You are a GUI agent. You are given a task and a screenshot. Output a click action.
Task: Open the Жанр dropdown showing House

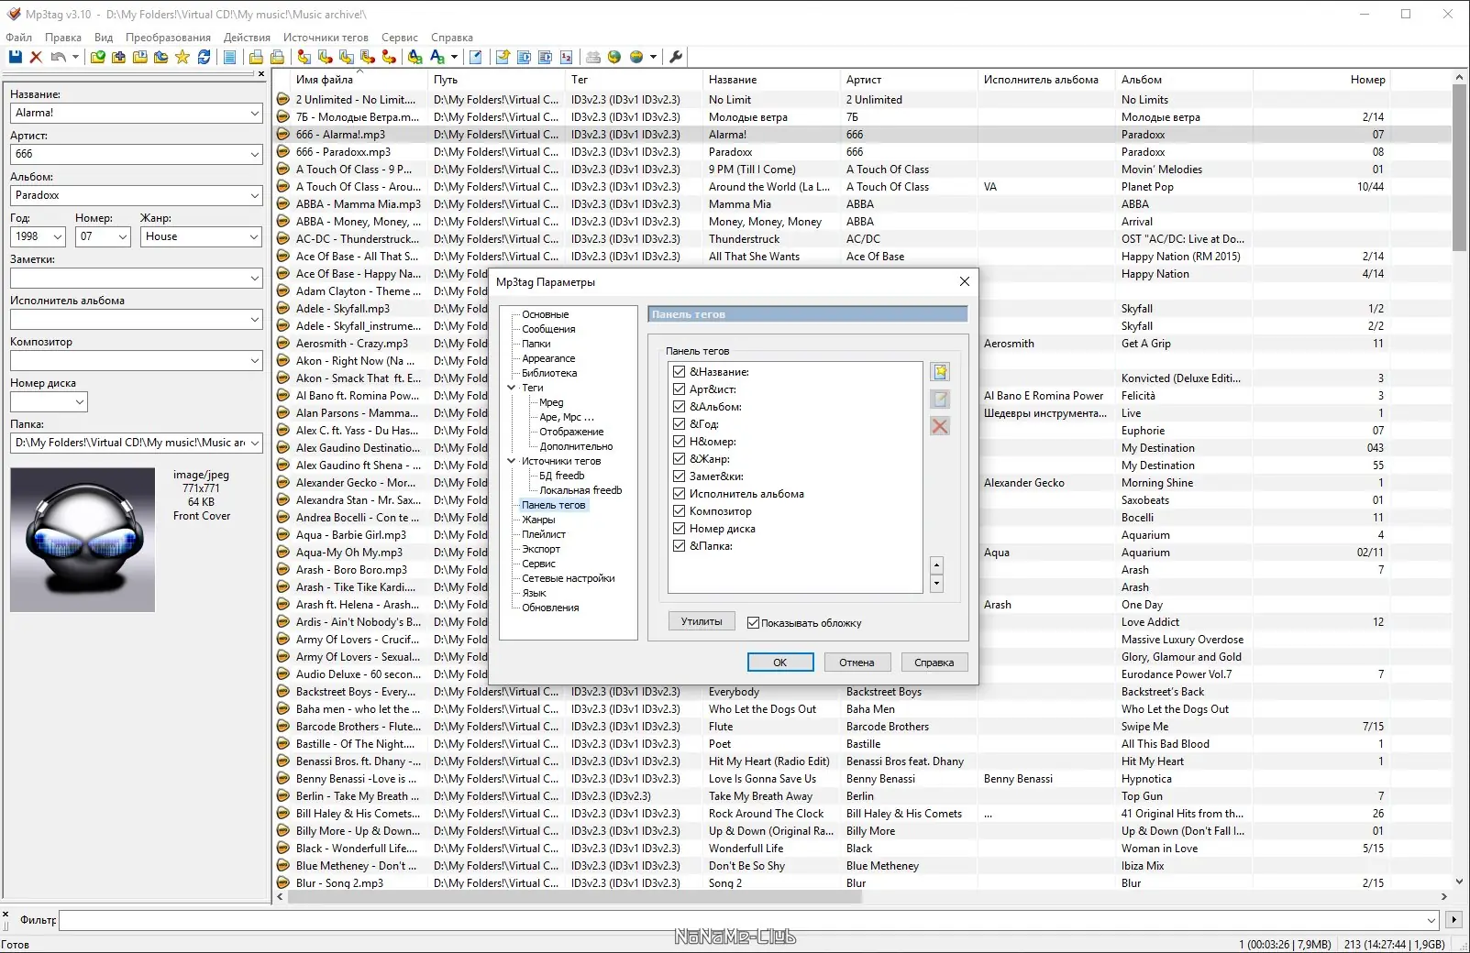(254, 236)
